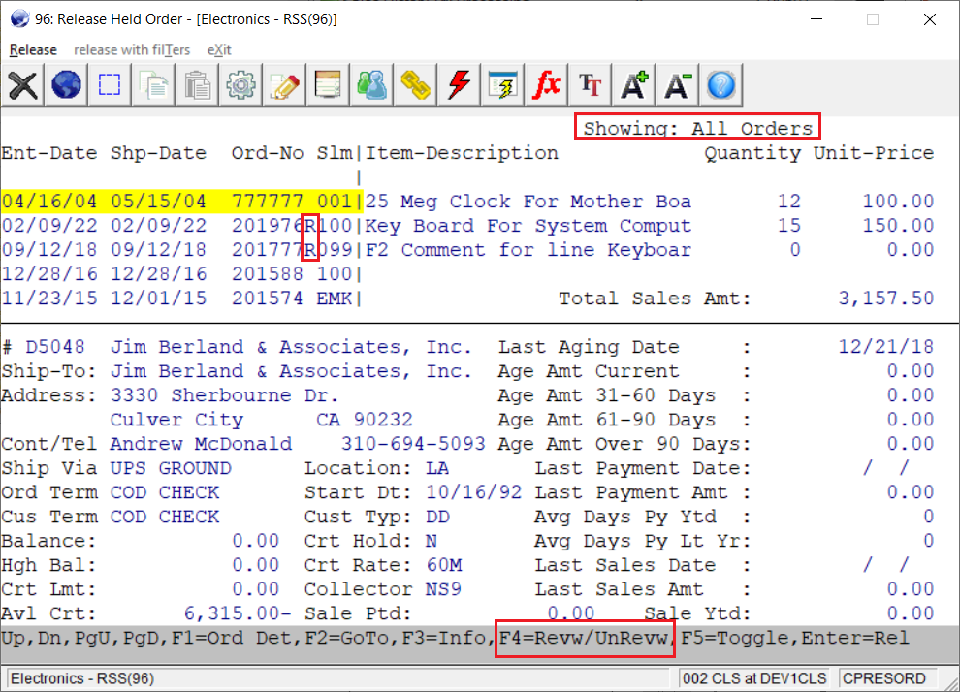
Task: Click the red fx function icon
Action: pos(546,84)
